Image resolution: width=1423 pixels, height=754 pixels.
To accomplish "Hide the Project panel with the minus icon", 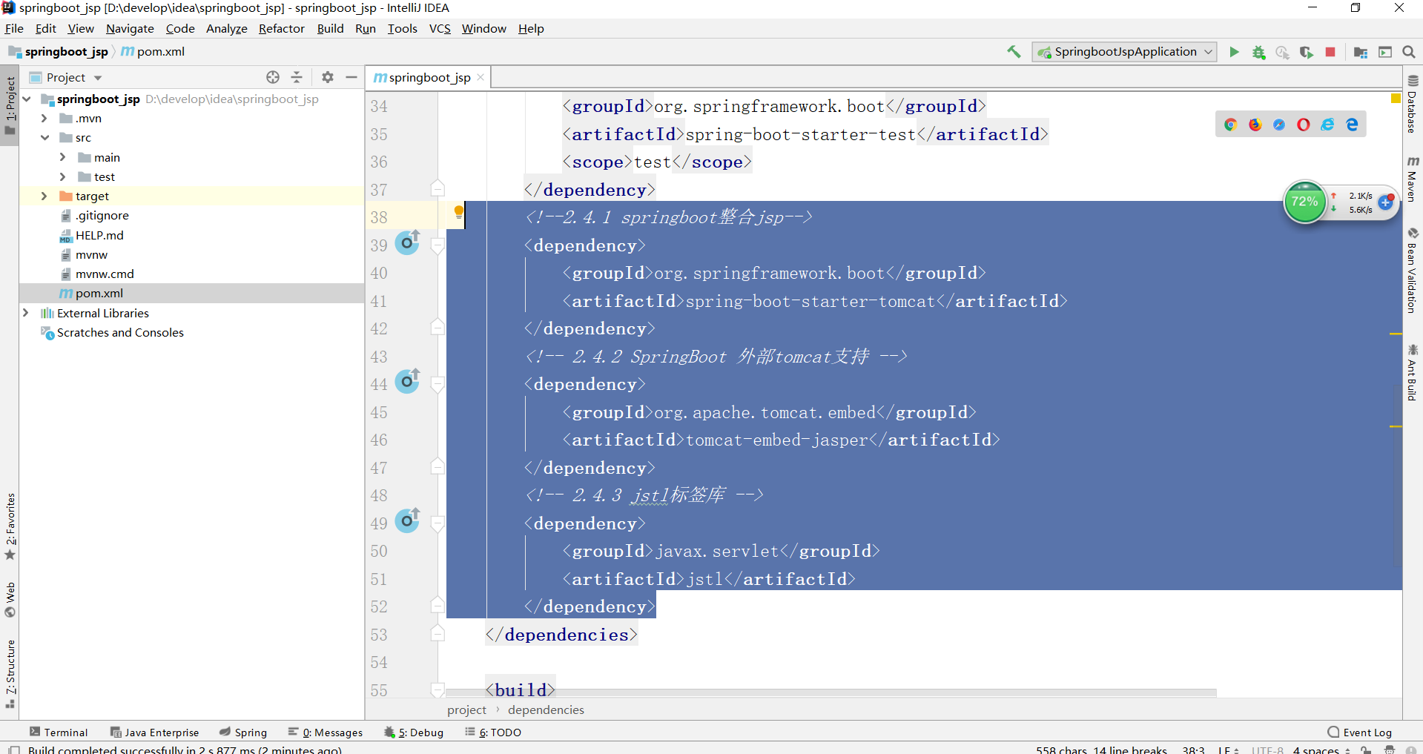I will (x=351, y=77).
